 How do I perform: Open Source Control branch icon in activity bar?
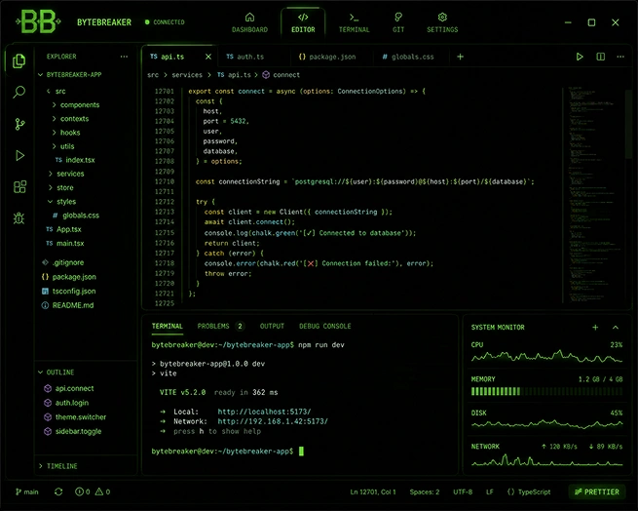pyautogui.click(x=19, y=124)
